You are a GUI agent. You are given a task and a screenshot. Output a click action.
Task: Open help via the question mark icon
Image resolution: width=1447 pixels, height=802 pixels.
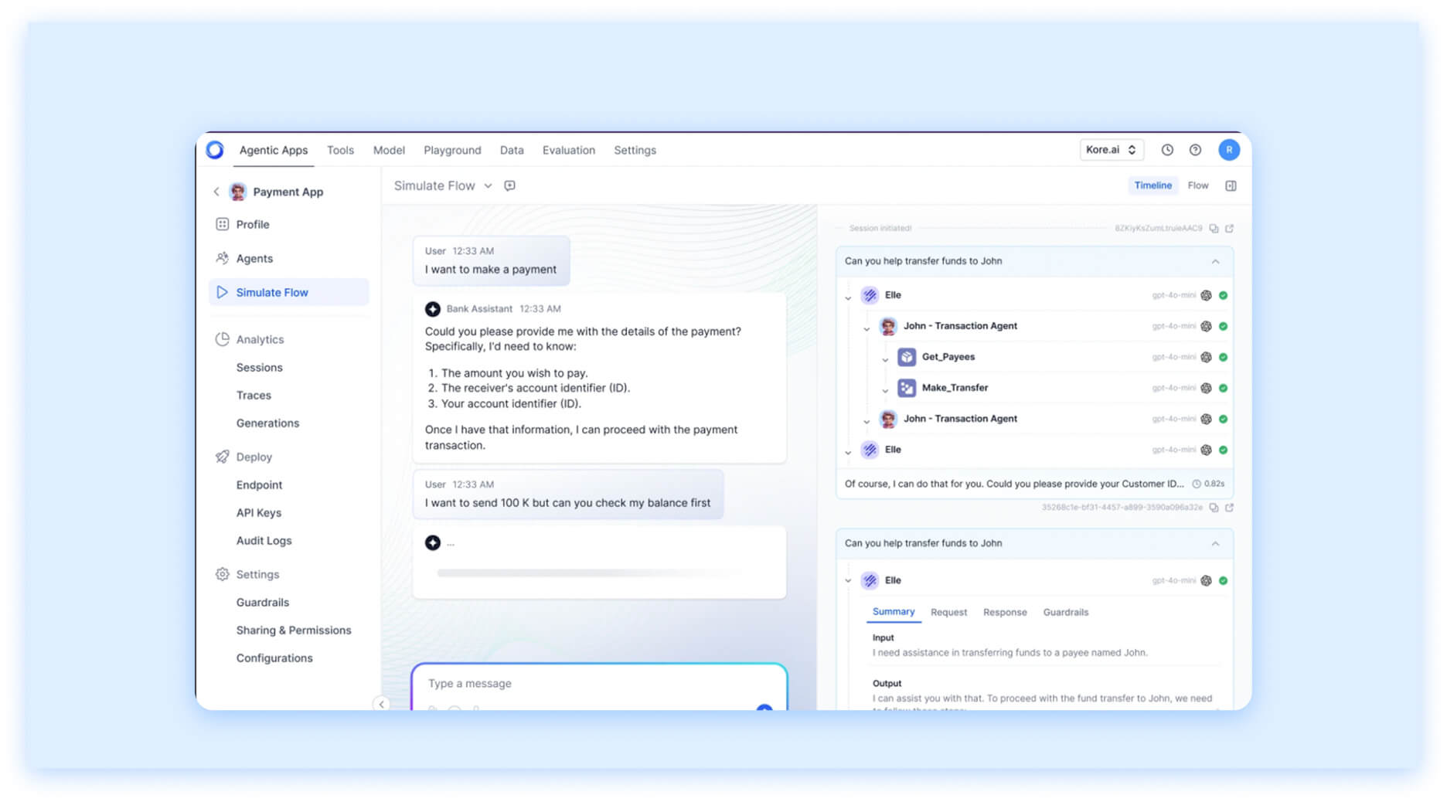(1196, 149)
